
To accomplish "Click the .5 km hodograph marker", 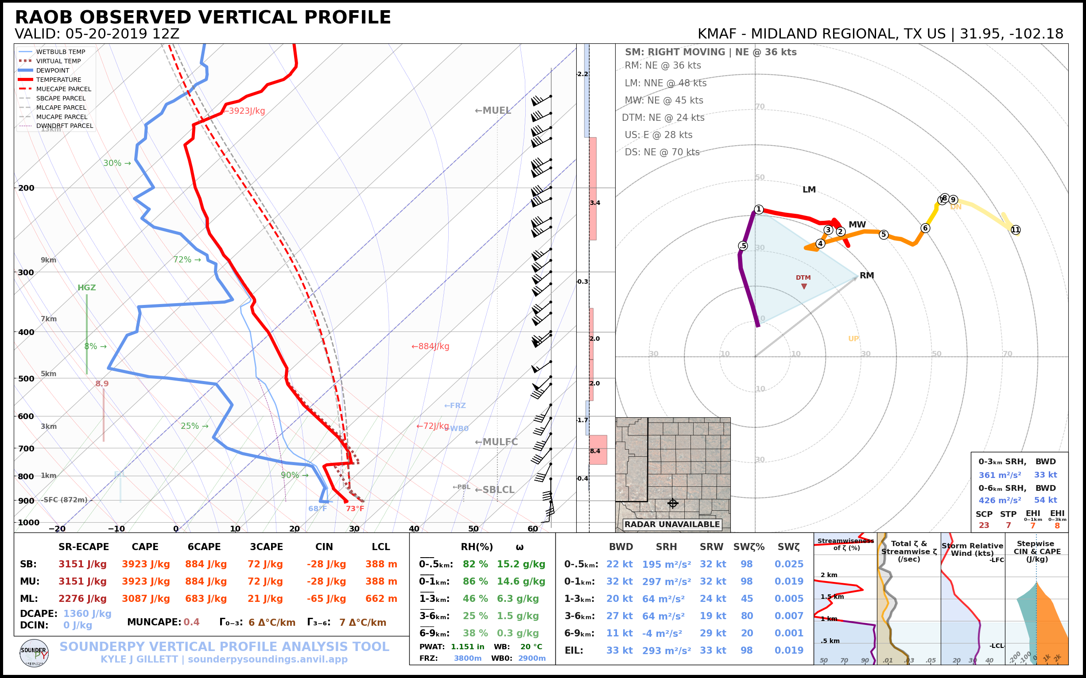I will tap(743, 246).
